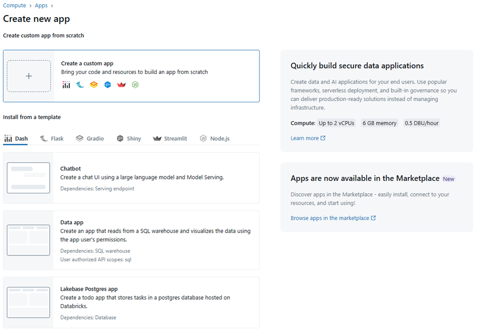487x333 pixels.
Task: Select the Node.js template tab
Action: (214, 139)
